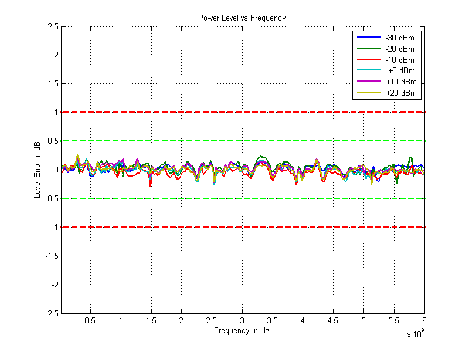Click the red -10 dBm legend line sample
The image size is (469, 352).
tap(368, 60)
